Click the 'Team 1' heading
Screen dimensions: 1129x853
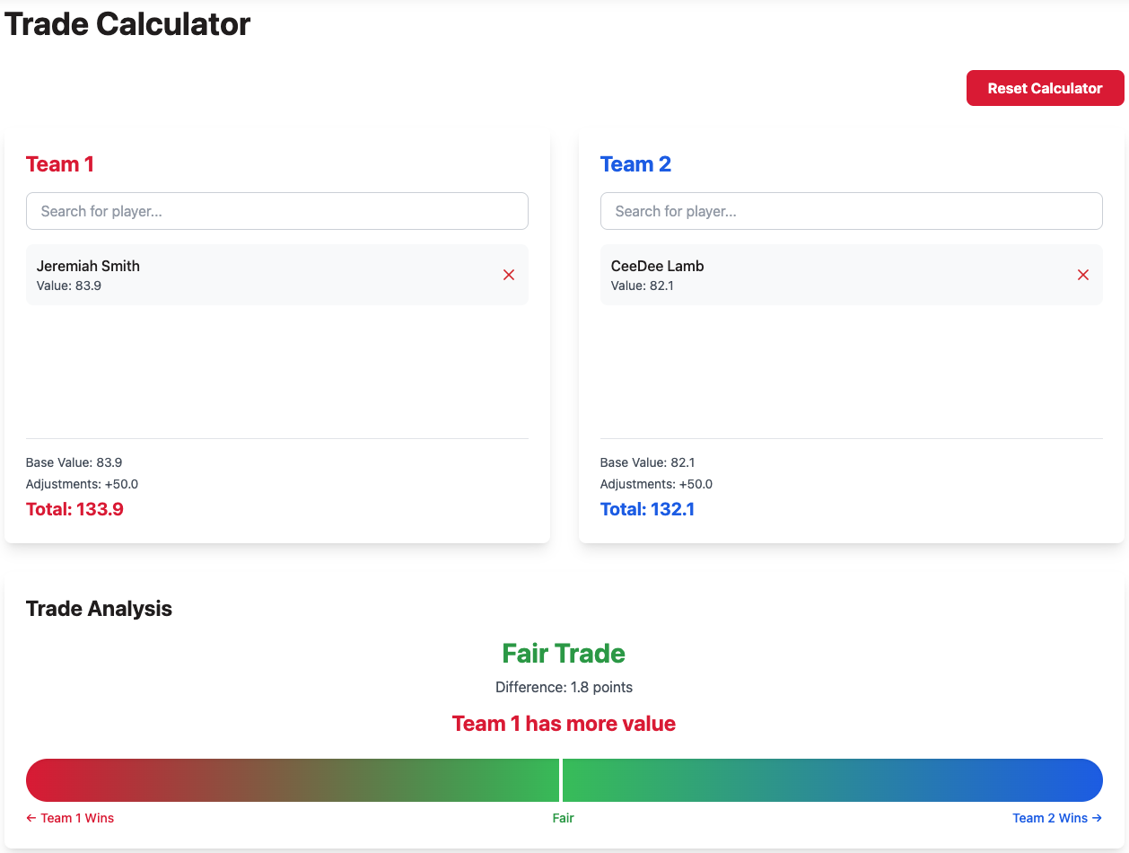pyautogui.click(x=60, y=164)
